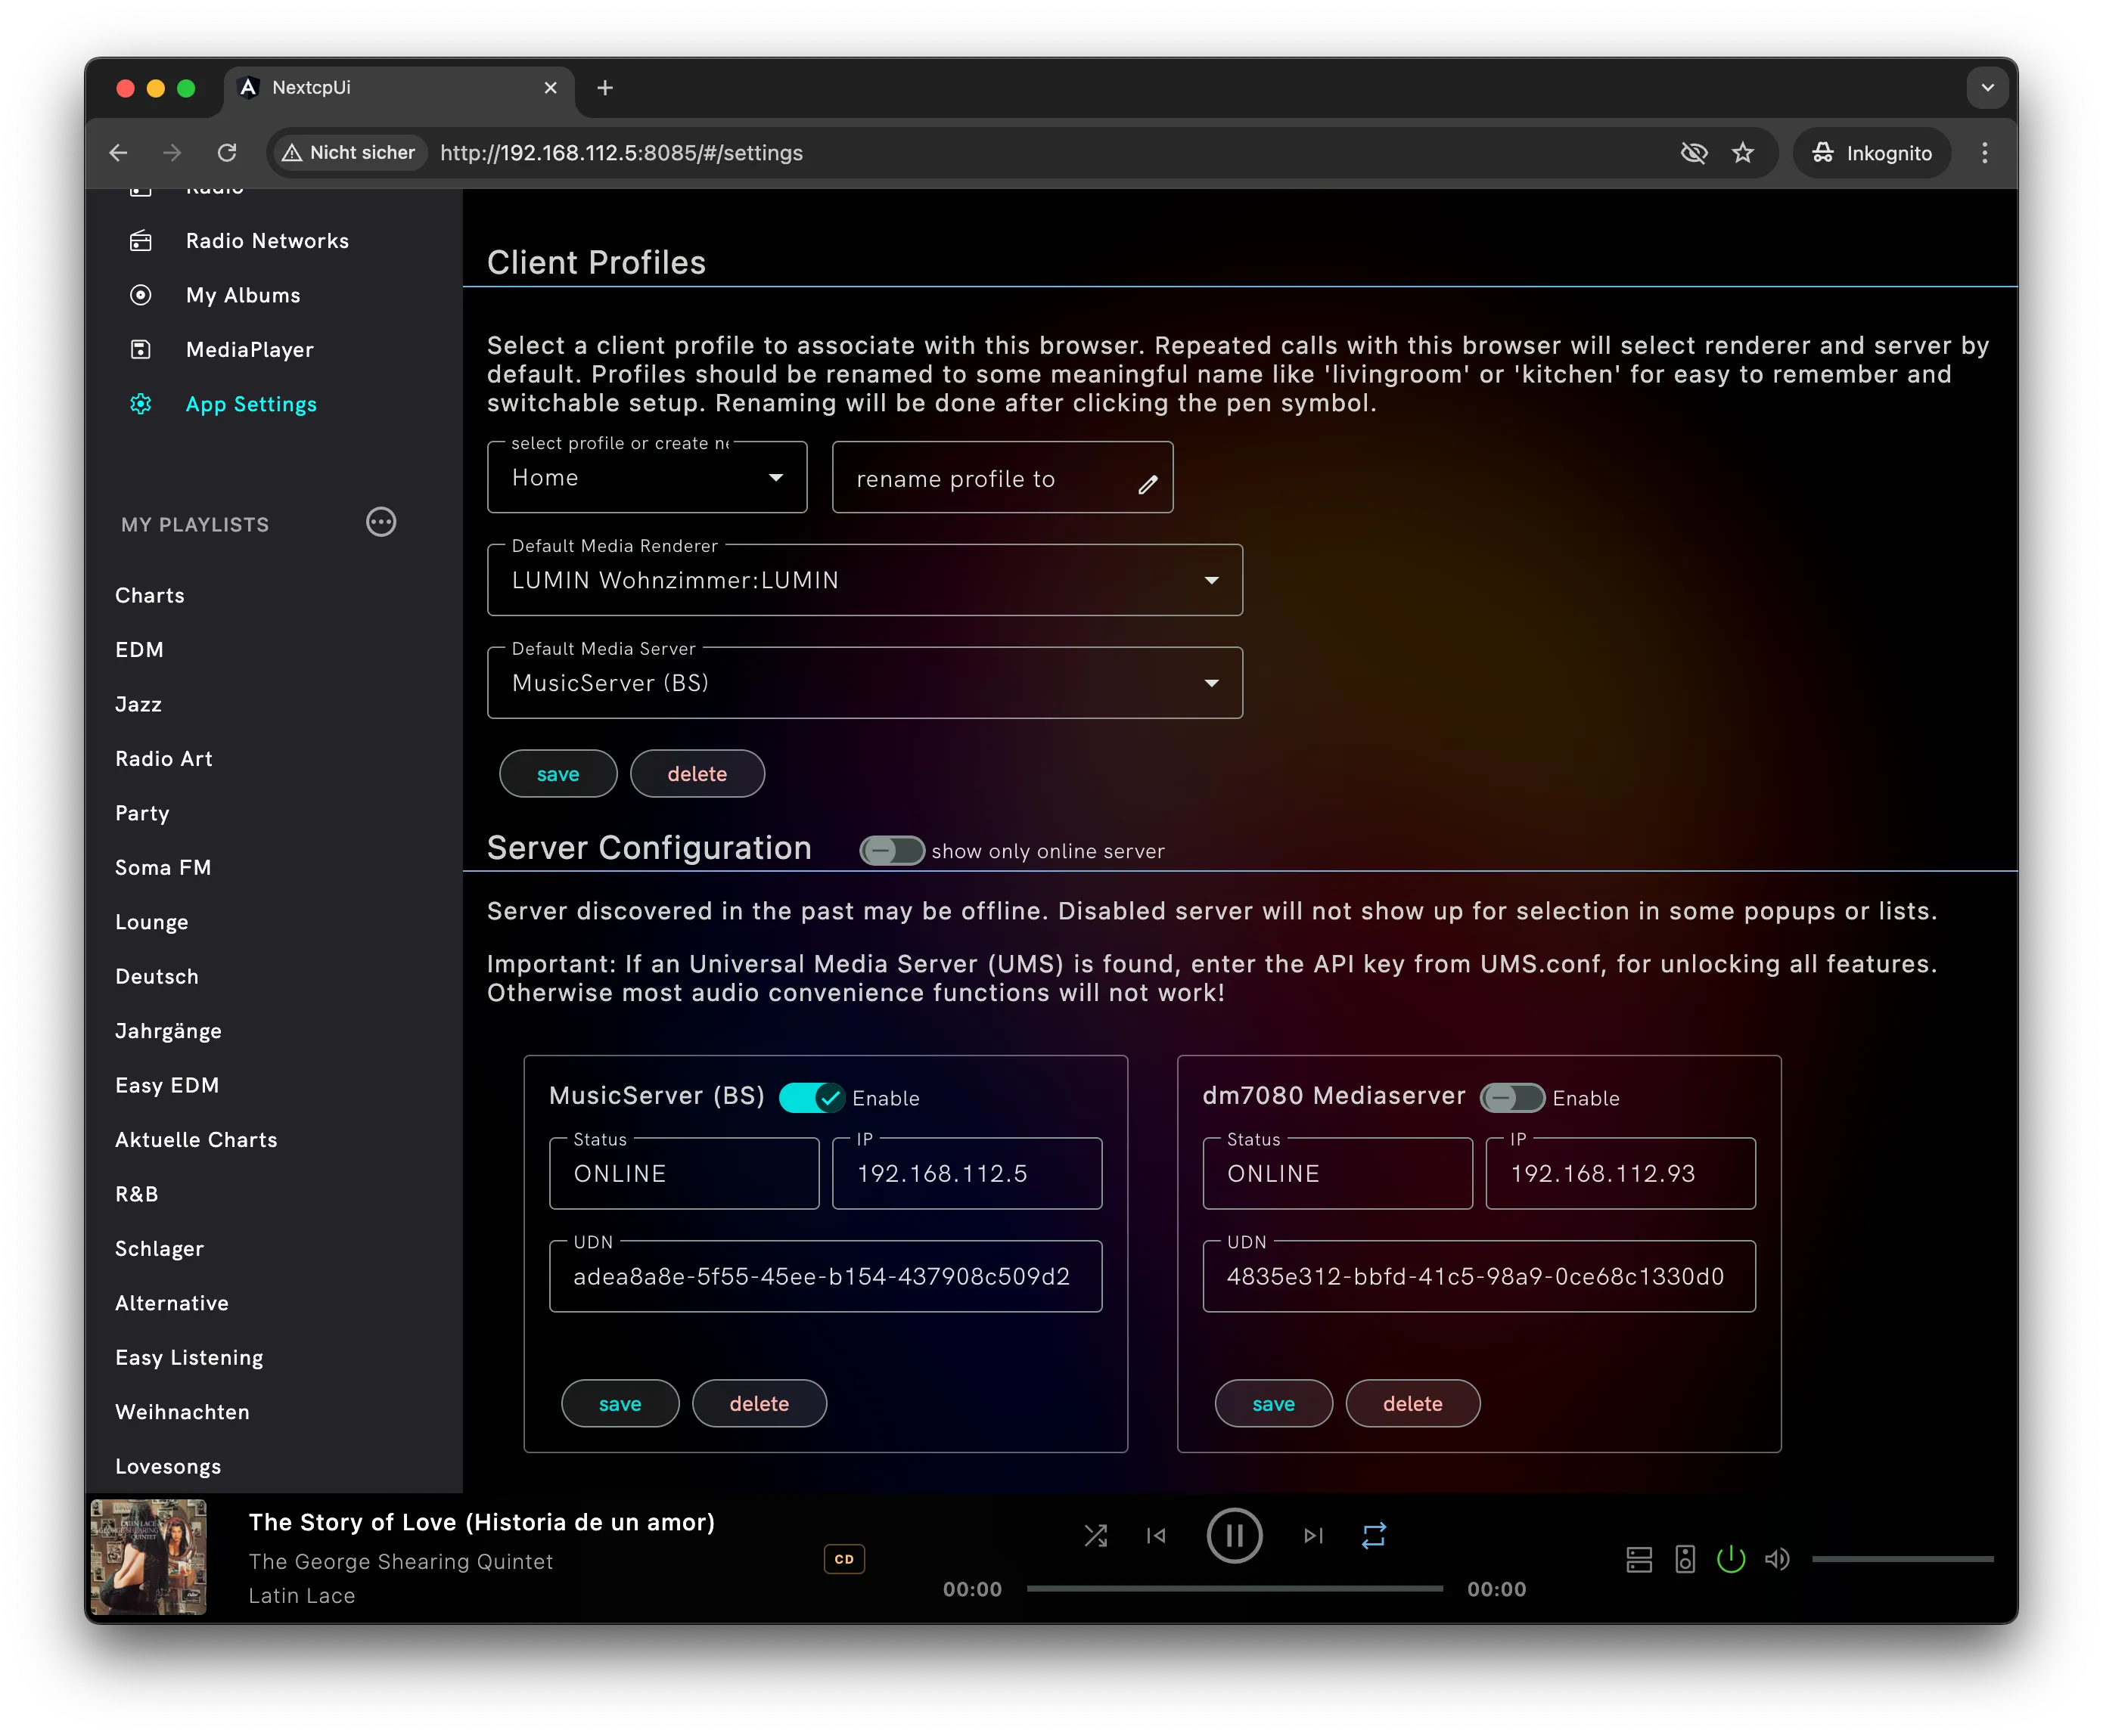Viewport: 2103px width, 1736px height.
Task: Click the tracking protection eye icon
Action: (1694, 153)
